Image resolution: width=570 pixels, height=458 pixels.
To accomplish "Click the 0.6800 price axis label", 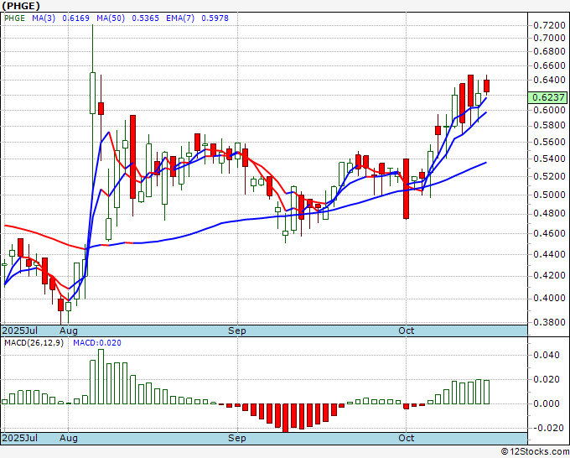I will pos(549,52).
